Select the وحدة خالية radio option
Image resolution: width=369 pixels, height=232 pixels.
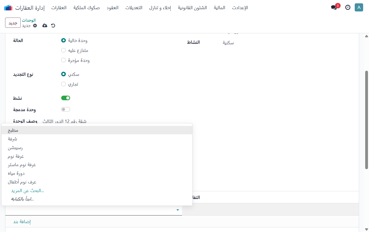coord(63,40)
